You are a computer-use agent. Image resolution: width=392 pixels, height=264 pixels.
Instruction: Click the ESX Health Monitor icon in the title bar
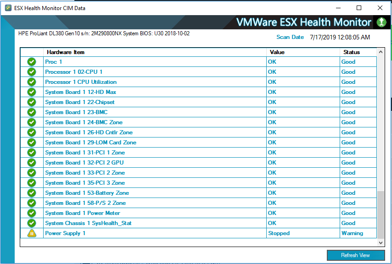(x=7, y=8)
